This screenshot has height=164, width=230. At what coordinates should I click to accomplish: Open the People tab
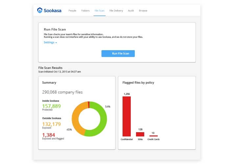72,11
